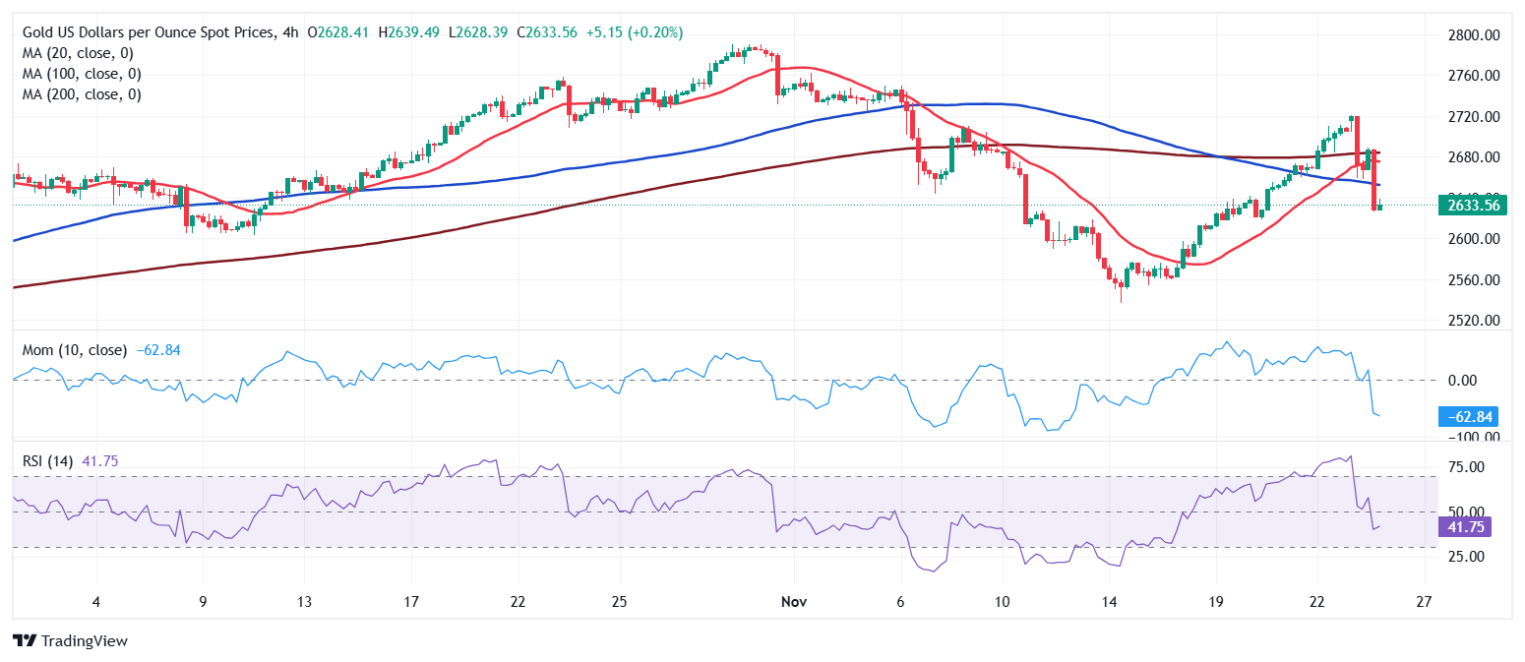Click the RSI (14) indicator label
The height and width of the screenshot is (662, 1525).
49,458
